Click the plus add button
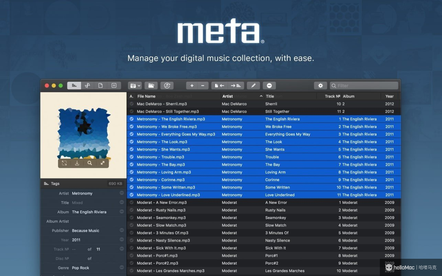This screenshot has height=276, width=442. pos(192,86)
